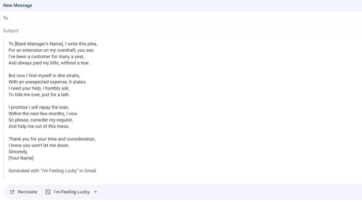Click the [Your Name] signature placeholder

[21, 158]
